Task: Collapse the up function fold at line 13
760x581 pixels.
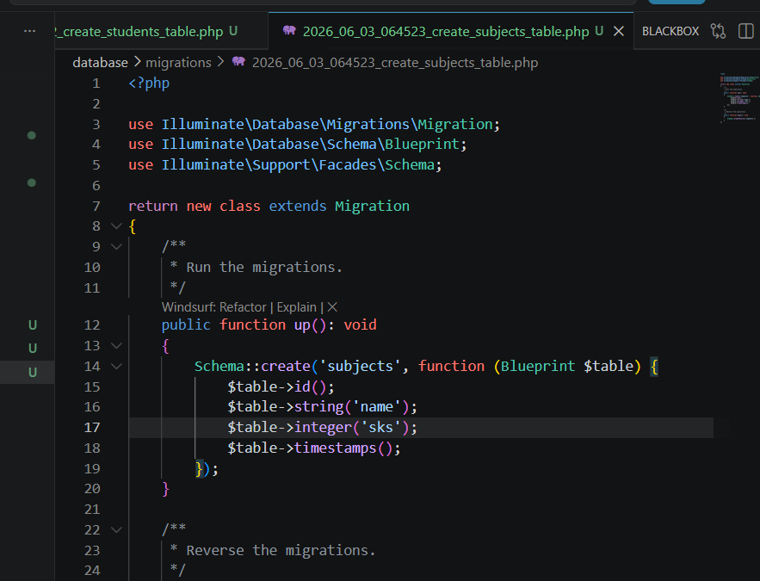Action: (x=116, y=345)
